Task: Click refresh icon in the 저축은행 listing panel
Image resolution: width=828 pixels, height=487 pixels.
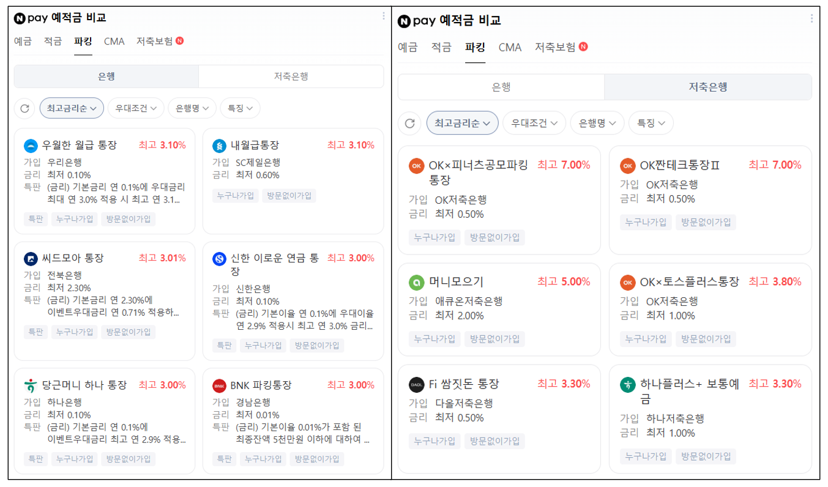Action: (409, 123)
